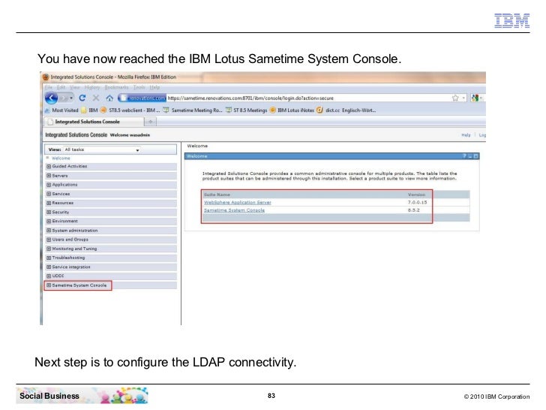The width and height of the screenshot is (546, 410).
Task: Expand the Resources node
Action: pyautogui.click(x=49, y=203)
